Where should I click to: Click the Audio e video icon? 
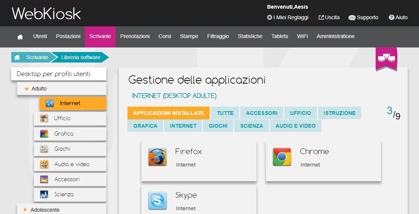pyautogui.click(x=44, y=164)
